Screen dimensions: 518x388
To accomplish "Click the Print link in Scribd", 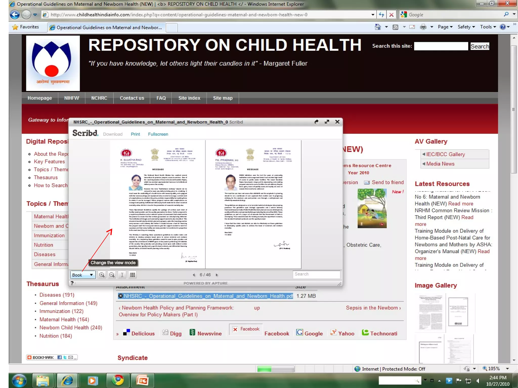I will [135, 134].
